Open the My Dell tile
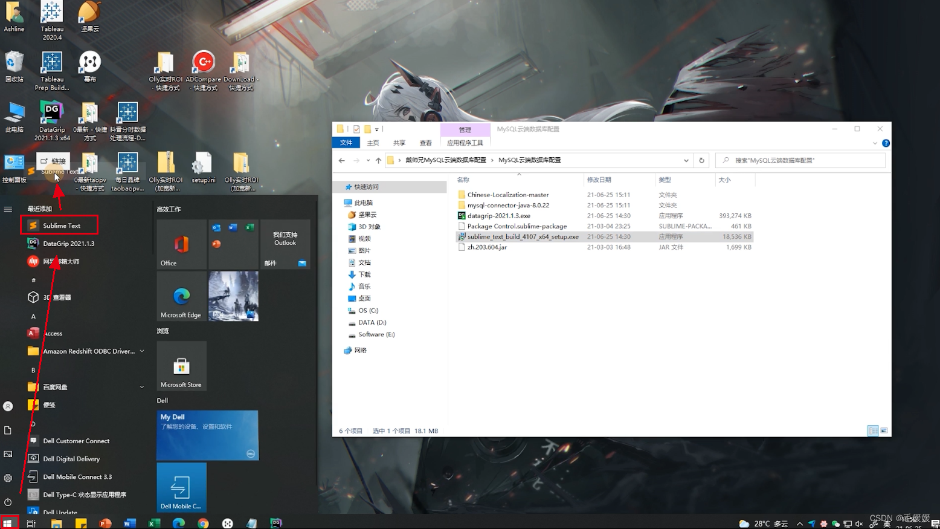The height and width of the screenshot is (529, 940). point(207,435)
